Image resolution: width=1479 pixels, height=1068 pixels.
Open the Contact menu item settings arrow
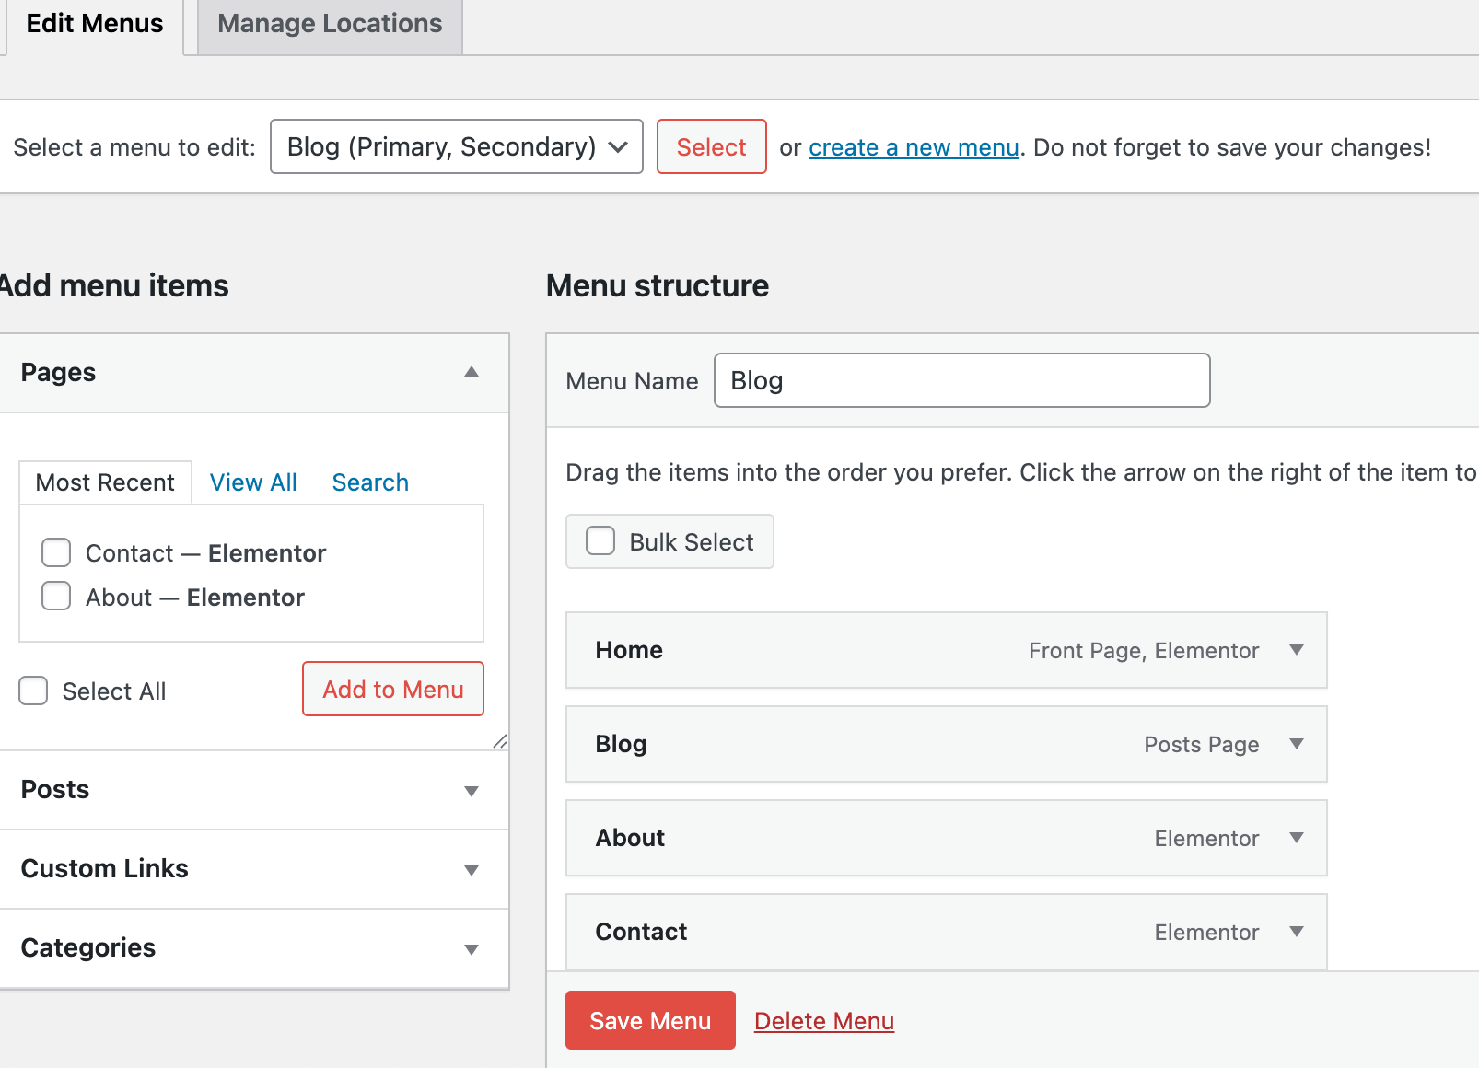pyautogui.click(x=1296, y=932)
